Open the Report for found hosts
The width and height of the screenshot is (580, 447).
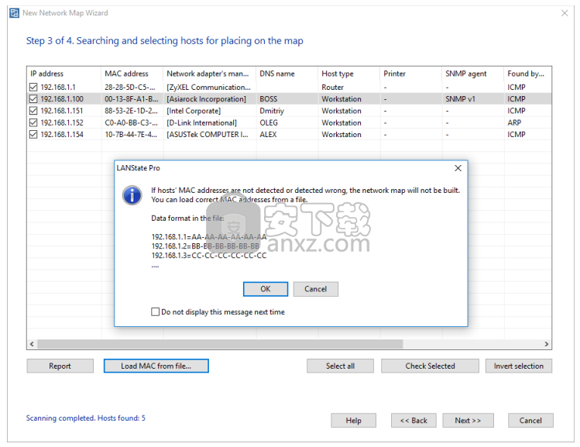click(x=60, y=366)
